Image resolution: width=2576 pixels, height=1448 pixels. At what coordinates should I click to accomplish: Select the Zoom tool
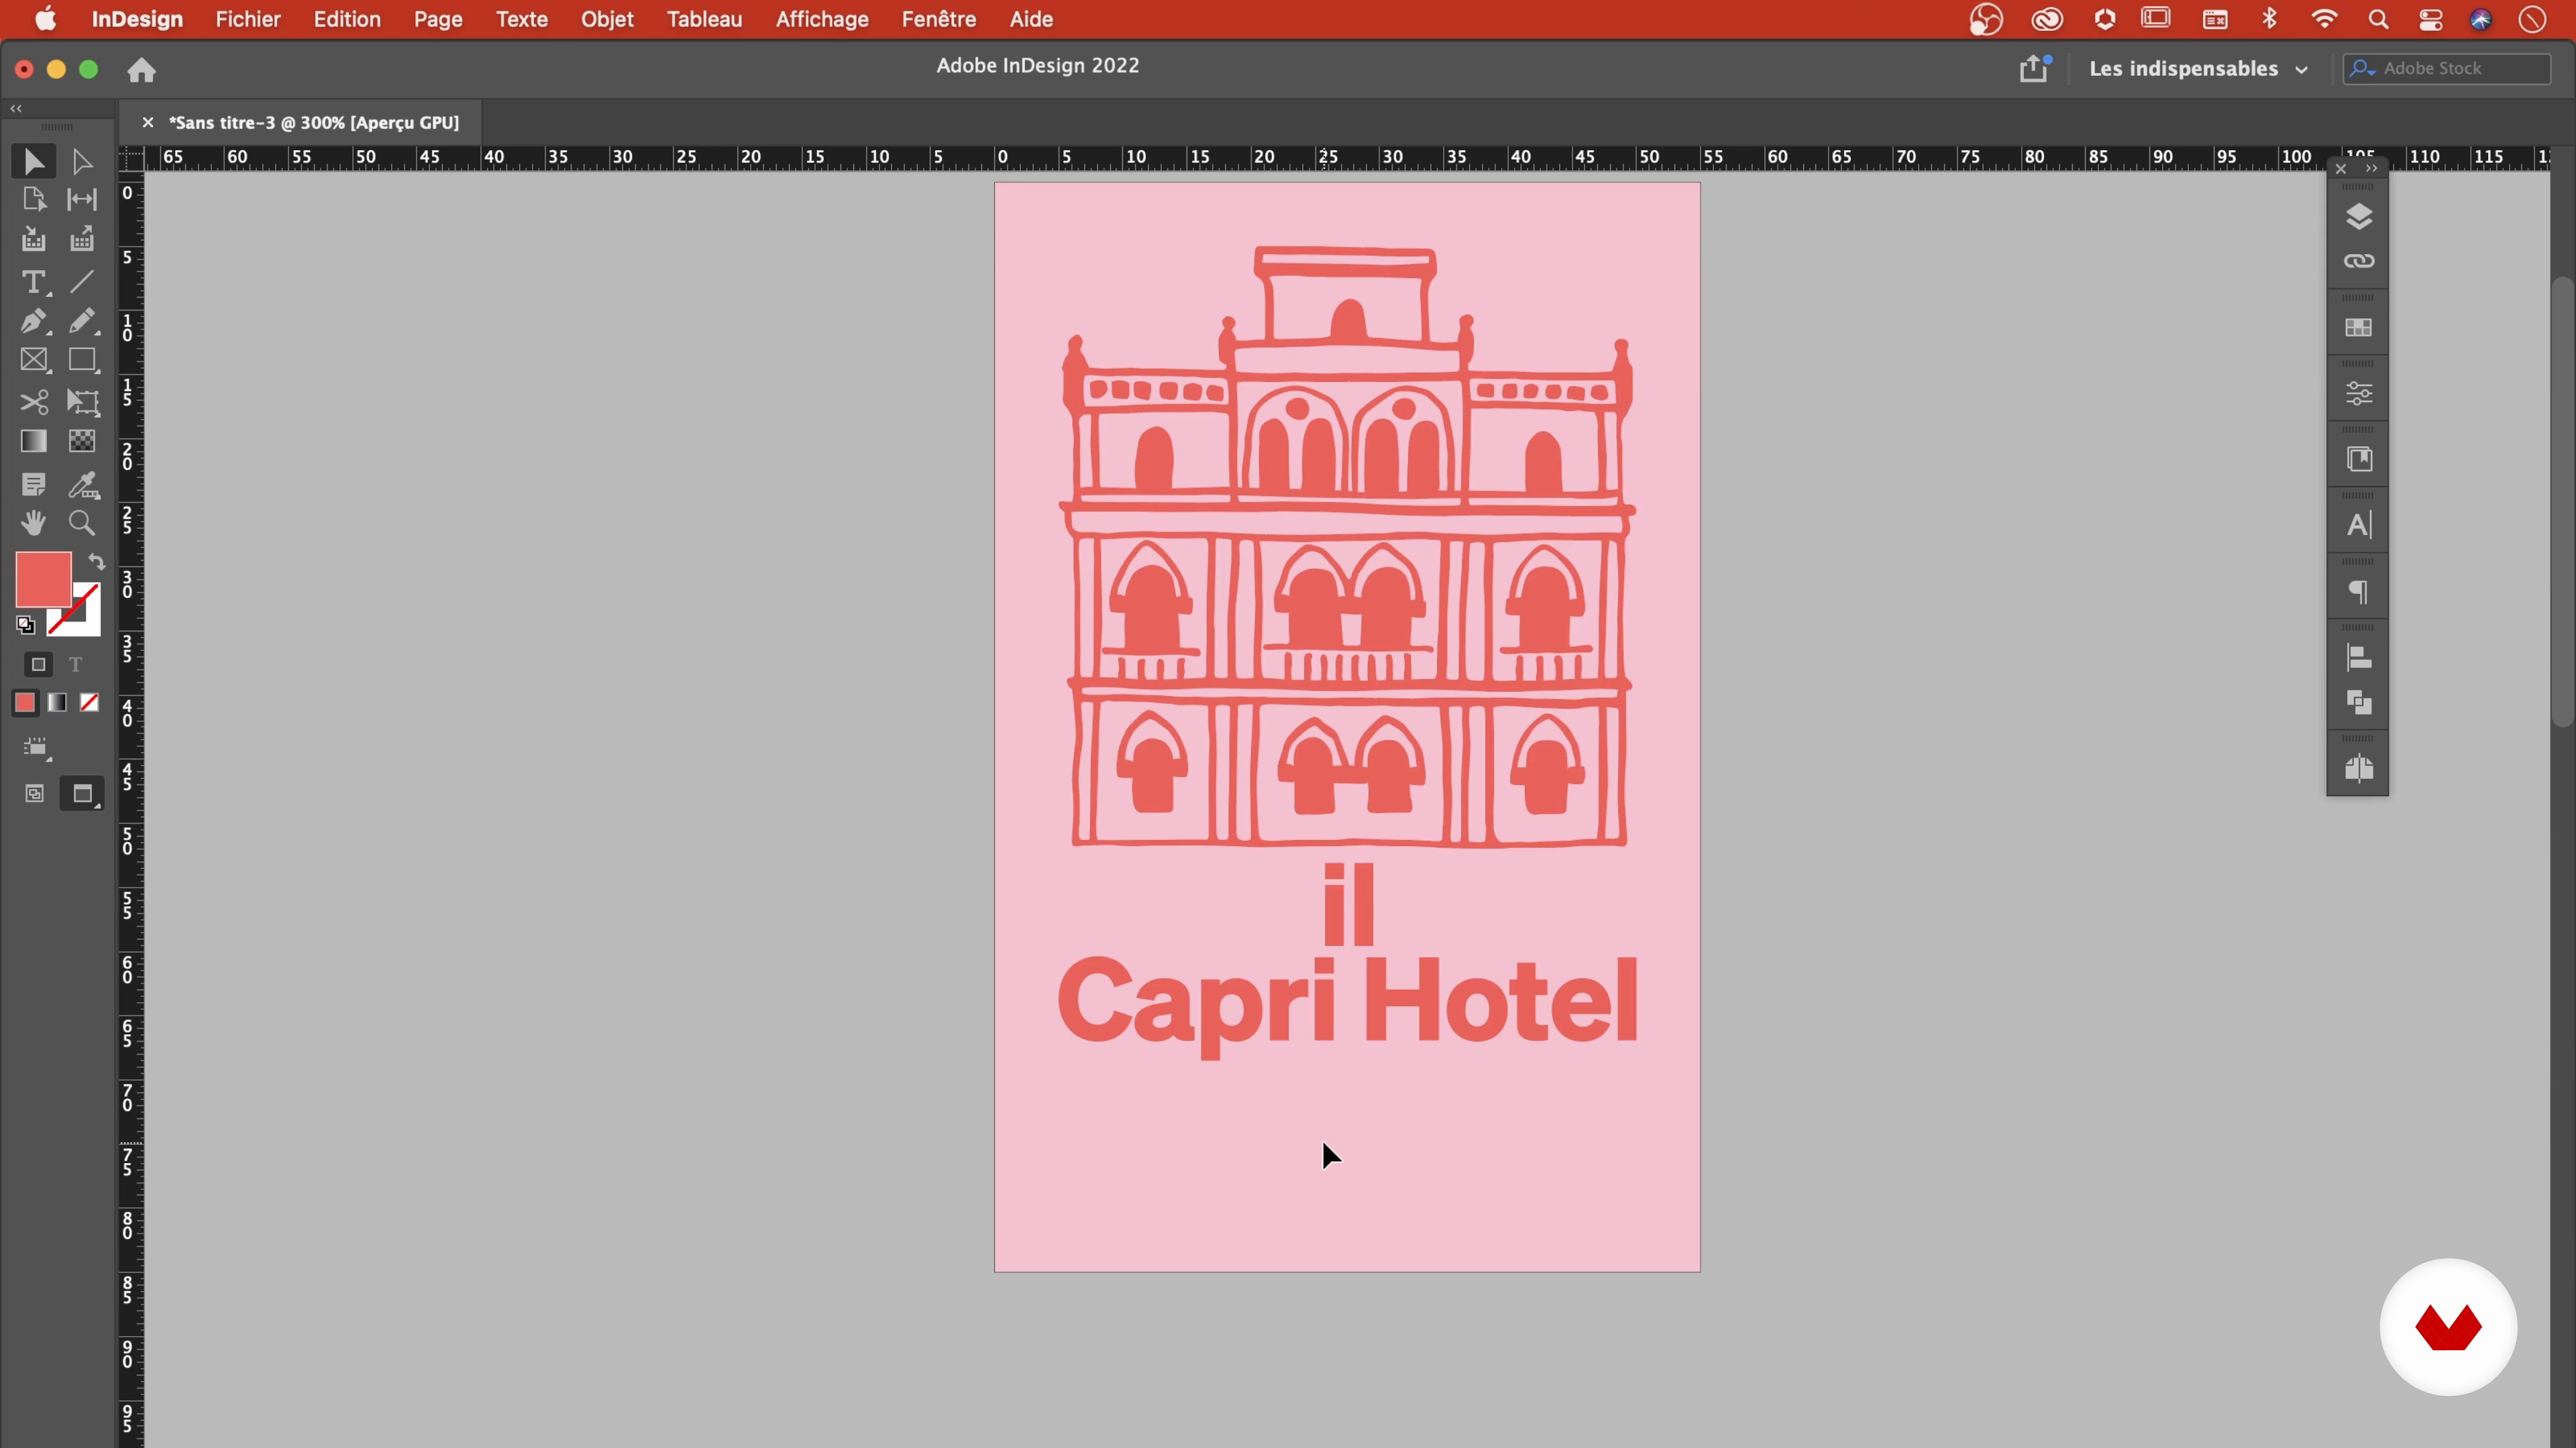(x=82, y=524)
